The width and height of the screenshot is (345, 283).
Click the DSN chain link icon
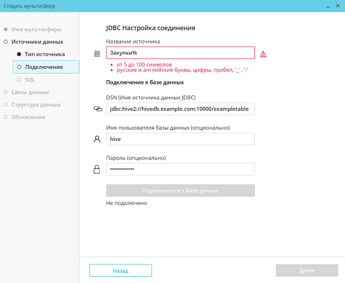pos(97,109)
